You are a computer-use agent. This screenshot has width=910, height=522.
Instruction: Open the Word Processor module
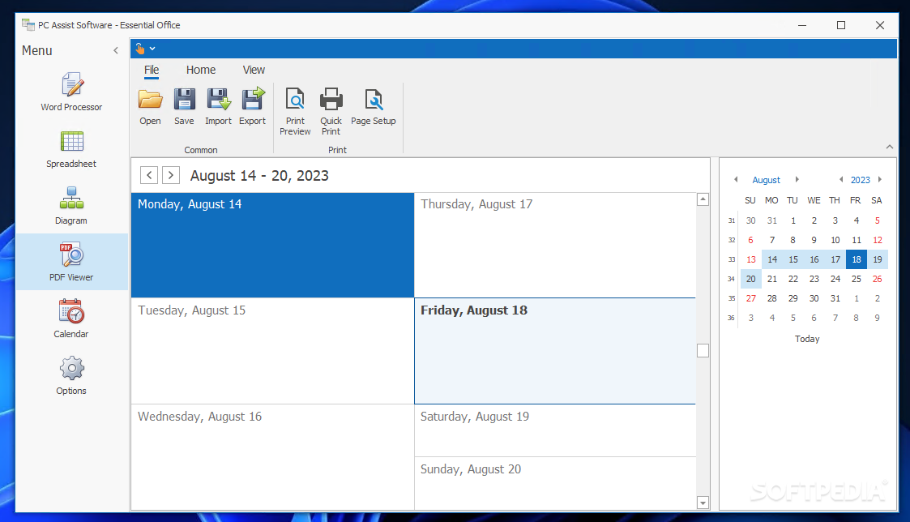(71, 92)
